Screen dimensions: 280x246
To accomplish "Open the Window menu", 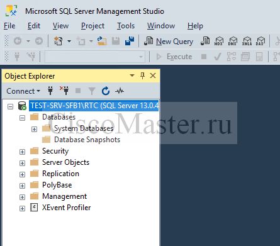I will [161, 26].
